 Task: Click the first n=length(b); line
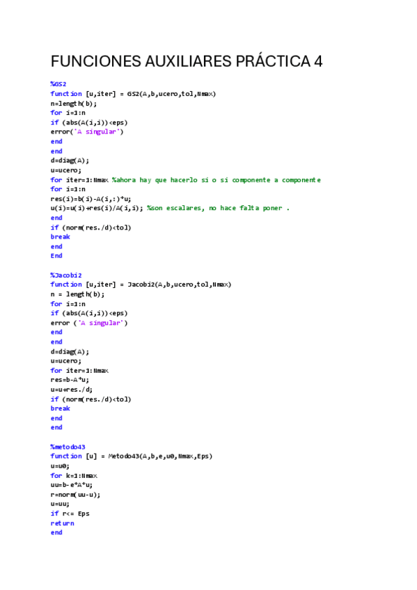tap(74, 104)
